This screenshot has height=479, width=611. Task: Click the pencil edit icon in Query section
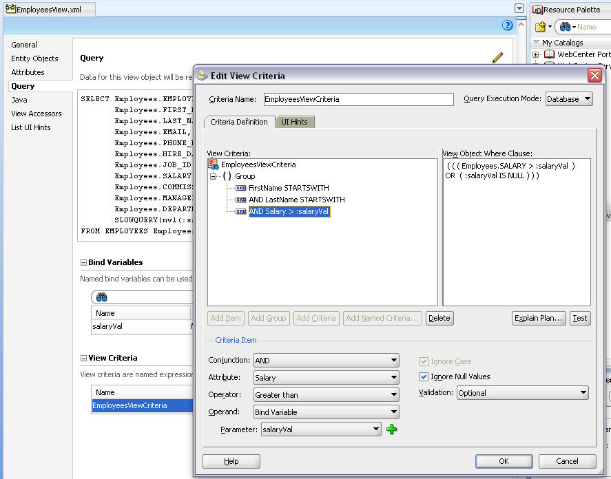pos(497,57)
